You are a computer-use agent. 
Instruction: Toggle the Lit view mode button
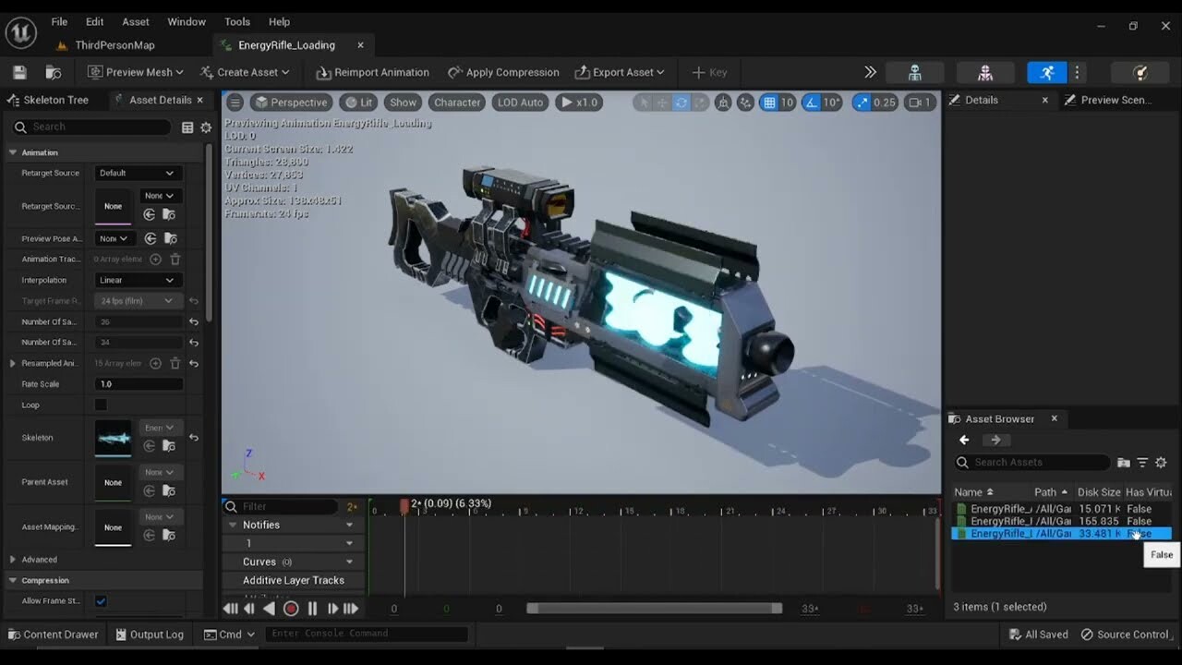point(356,103)
